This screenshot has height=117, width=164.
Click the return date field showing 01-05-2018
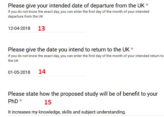point(47,72)
